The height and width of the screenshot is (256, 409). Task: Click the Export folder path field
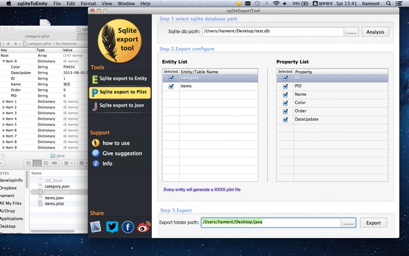(x=271, y=223)
